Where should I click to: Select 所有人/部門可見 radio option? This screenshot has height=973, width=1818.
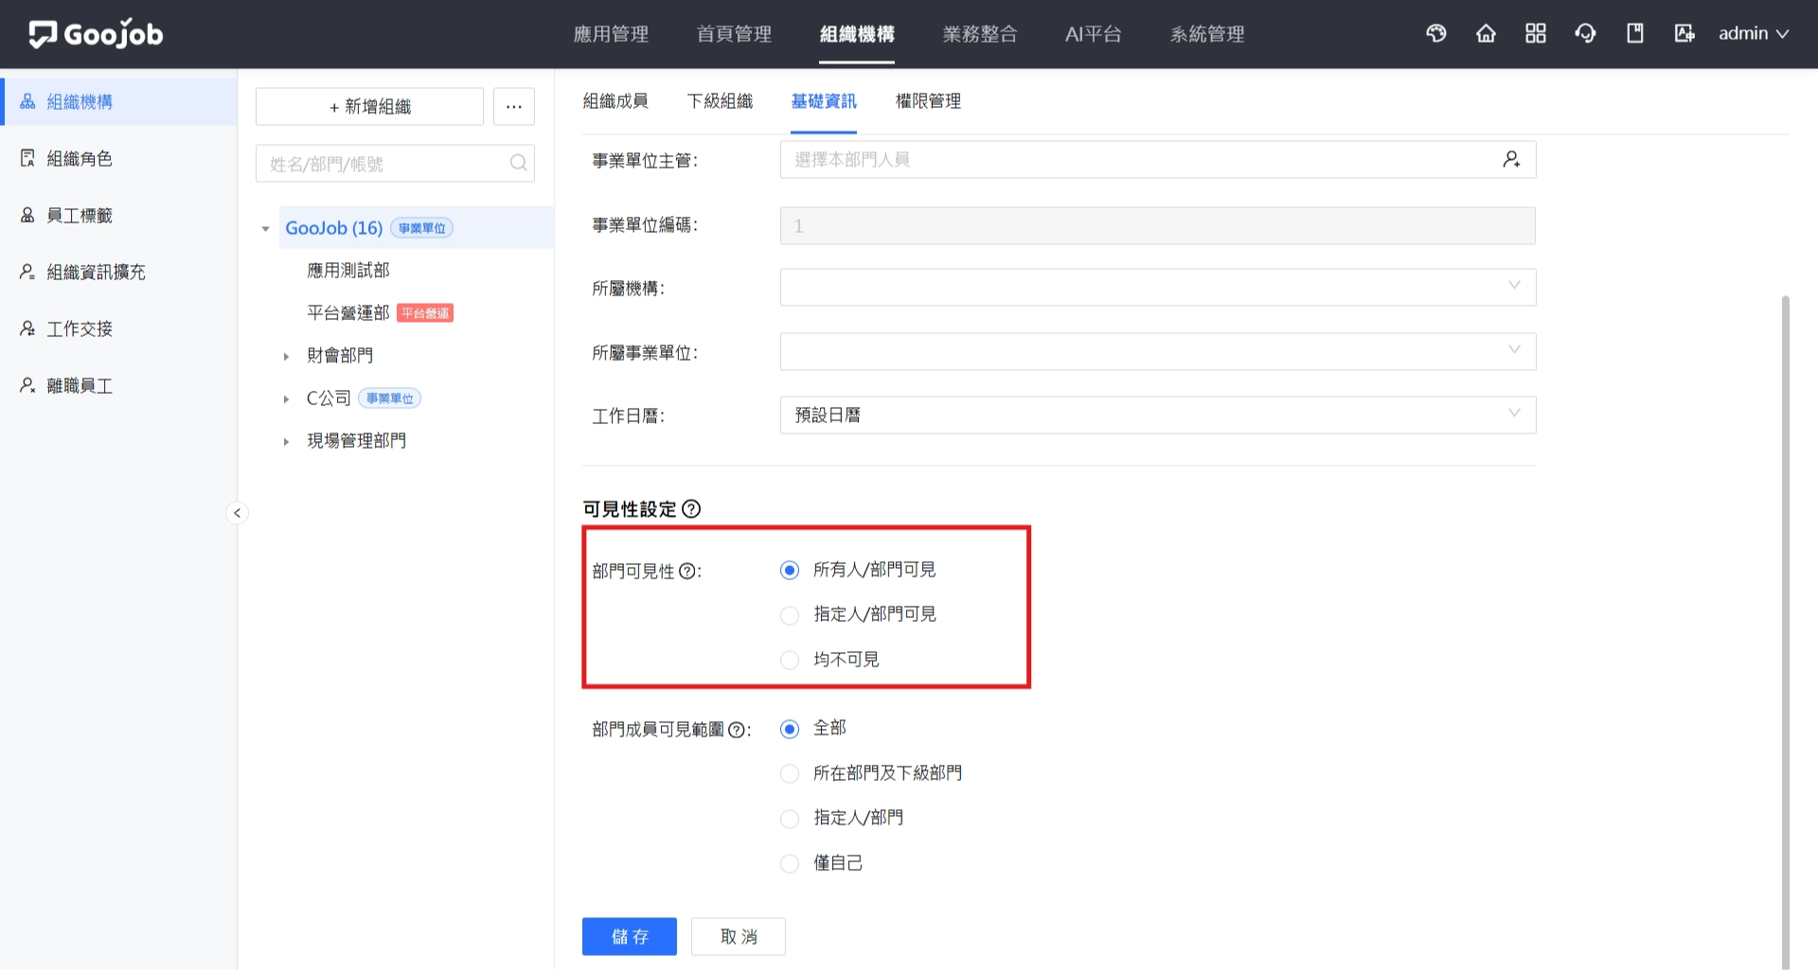coord(790,571)
